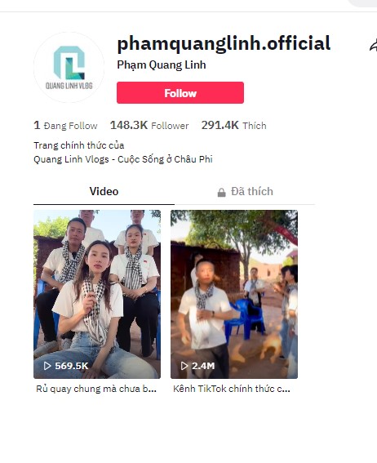Click play icon next to 2.4M views
Image resolution: width=377 pixels, height=463 pixels.
184,366
